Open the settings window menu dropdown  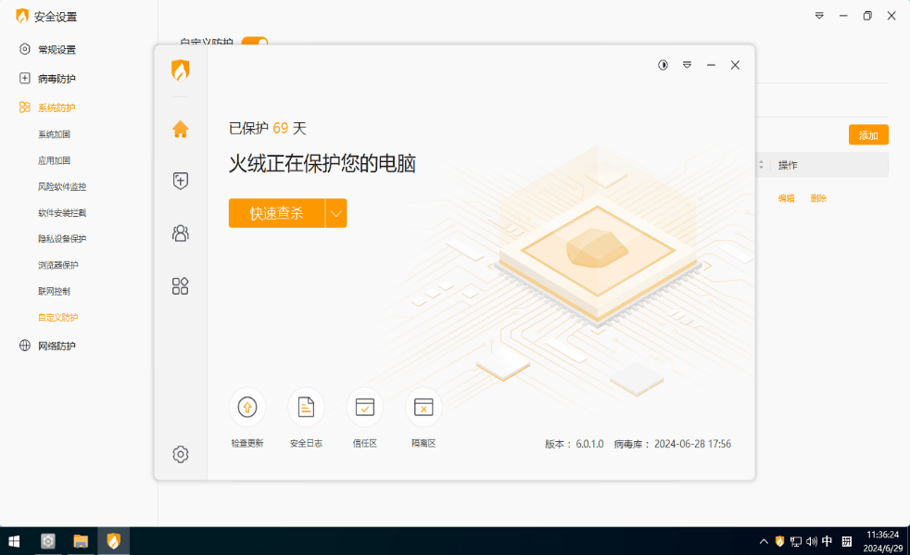click(819, 16)
